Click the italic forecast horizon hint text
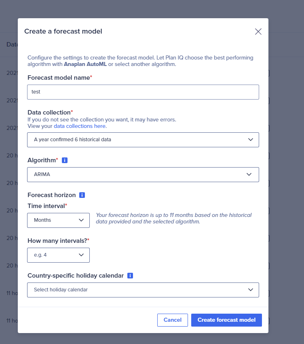Screen dimensions: 304x344 174,218
